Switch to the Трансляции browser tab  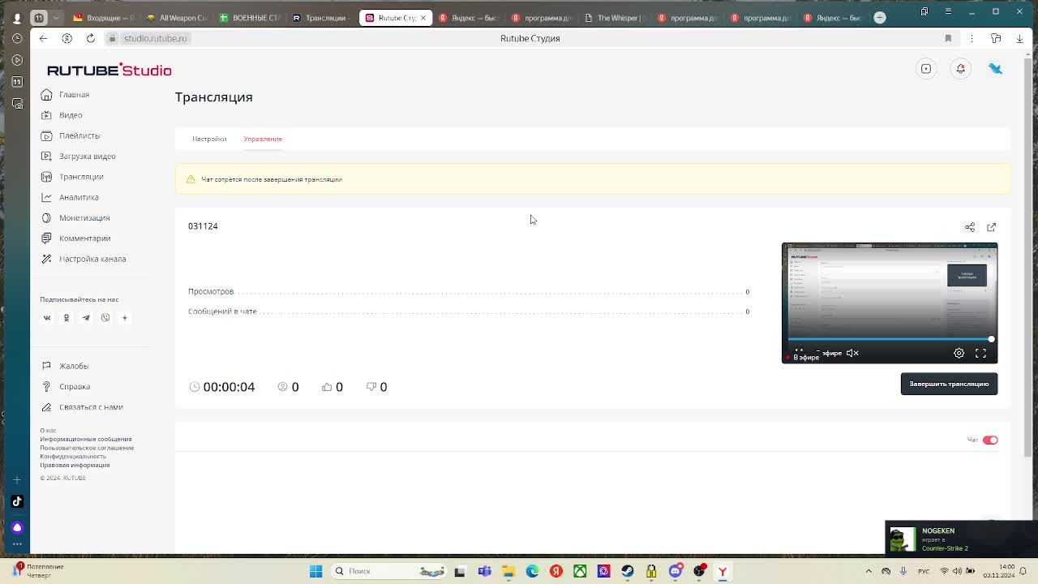tap(321, 17)
